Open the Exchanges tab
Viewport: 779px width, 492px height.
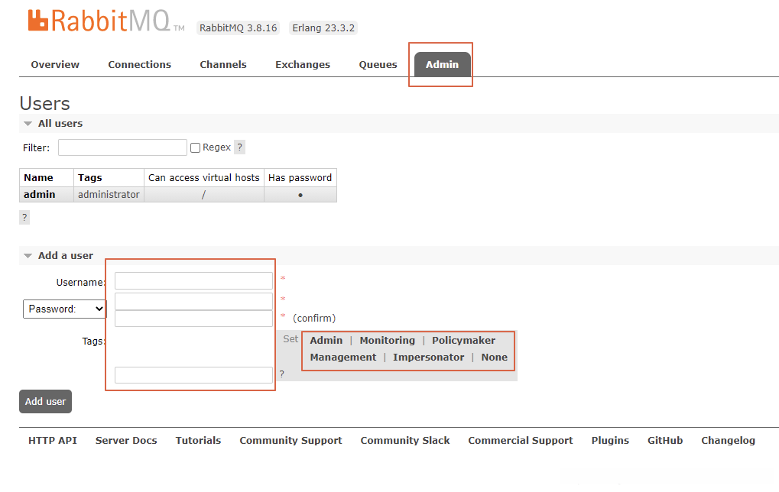pos(303,64)
